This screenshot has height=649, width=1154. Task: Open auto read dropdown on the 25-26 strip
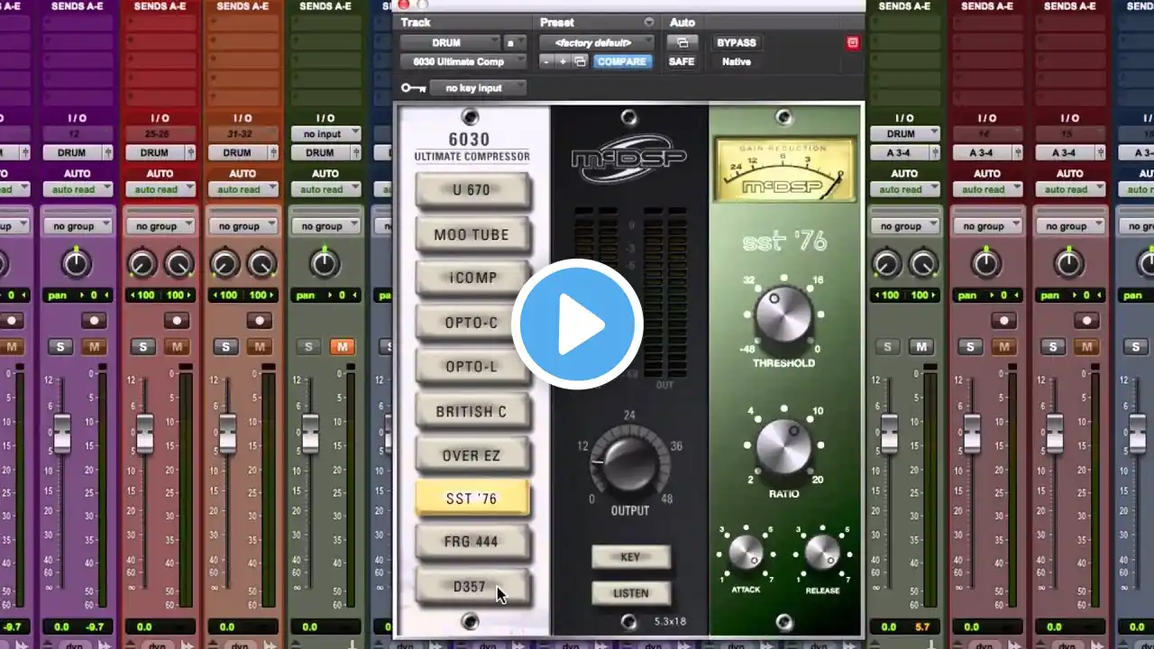pos(160,189)
